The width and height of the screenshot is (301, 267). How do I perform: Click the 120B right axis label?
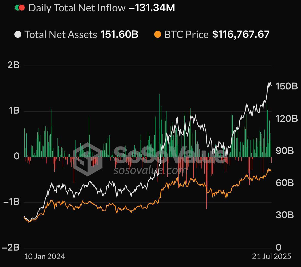pos(287,119)
